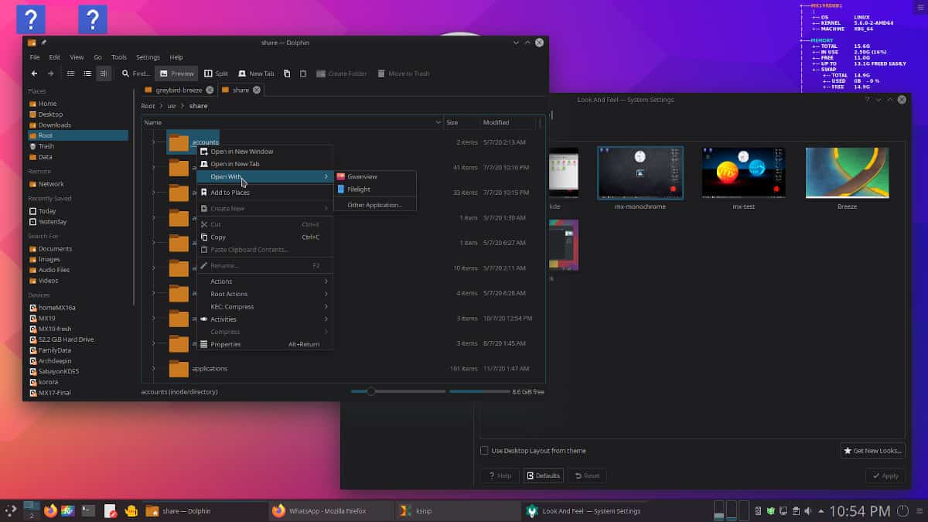928x522 pixels.
Task: Select the mx-test look and feel thumbnail
Action: click(742, 172)
